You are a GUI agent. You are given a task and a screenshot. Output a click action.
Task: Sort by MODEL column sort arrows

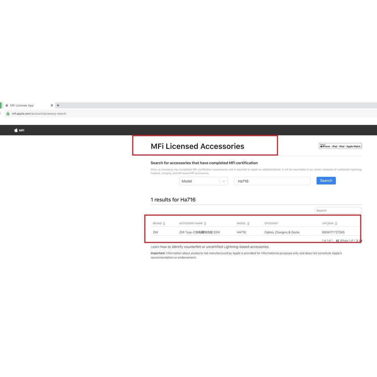(249, 223)
